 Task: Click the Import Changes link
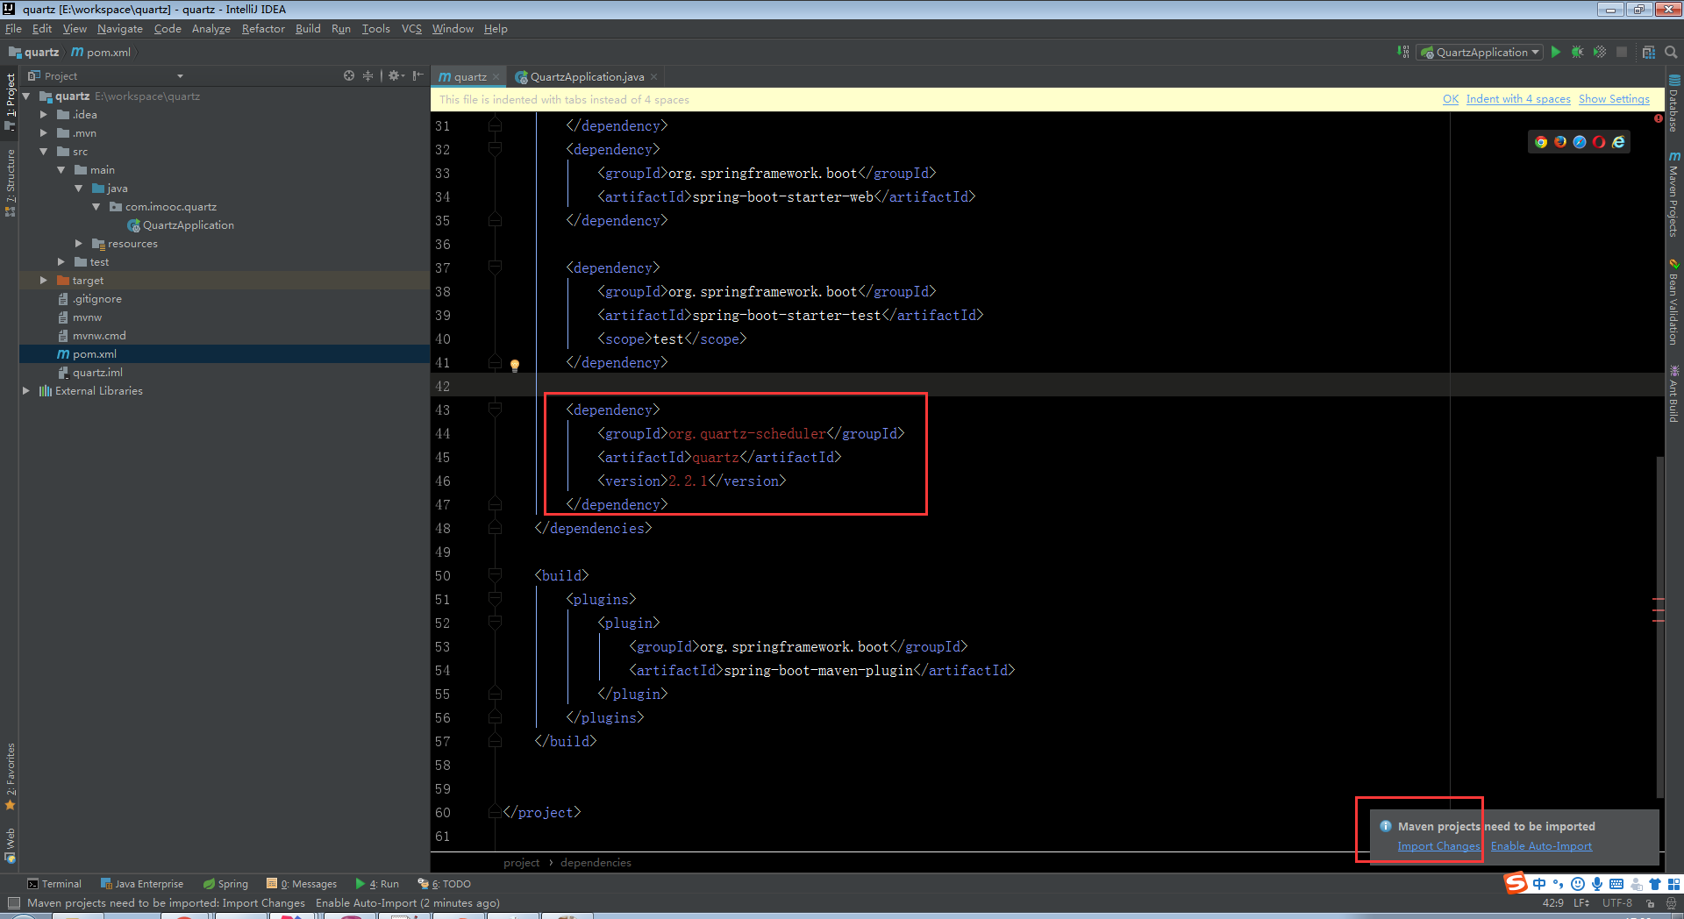pyautogui.click(x=1438, y=846)
